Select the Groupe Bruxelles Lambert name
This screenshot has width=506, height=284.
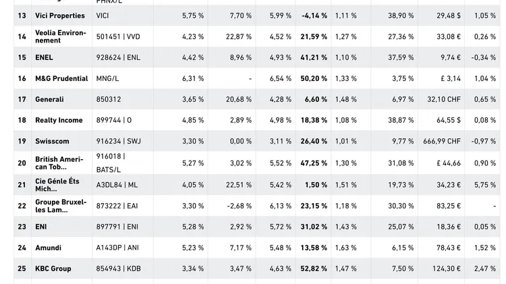point(59,206)
